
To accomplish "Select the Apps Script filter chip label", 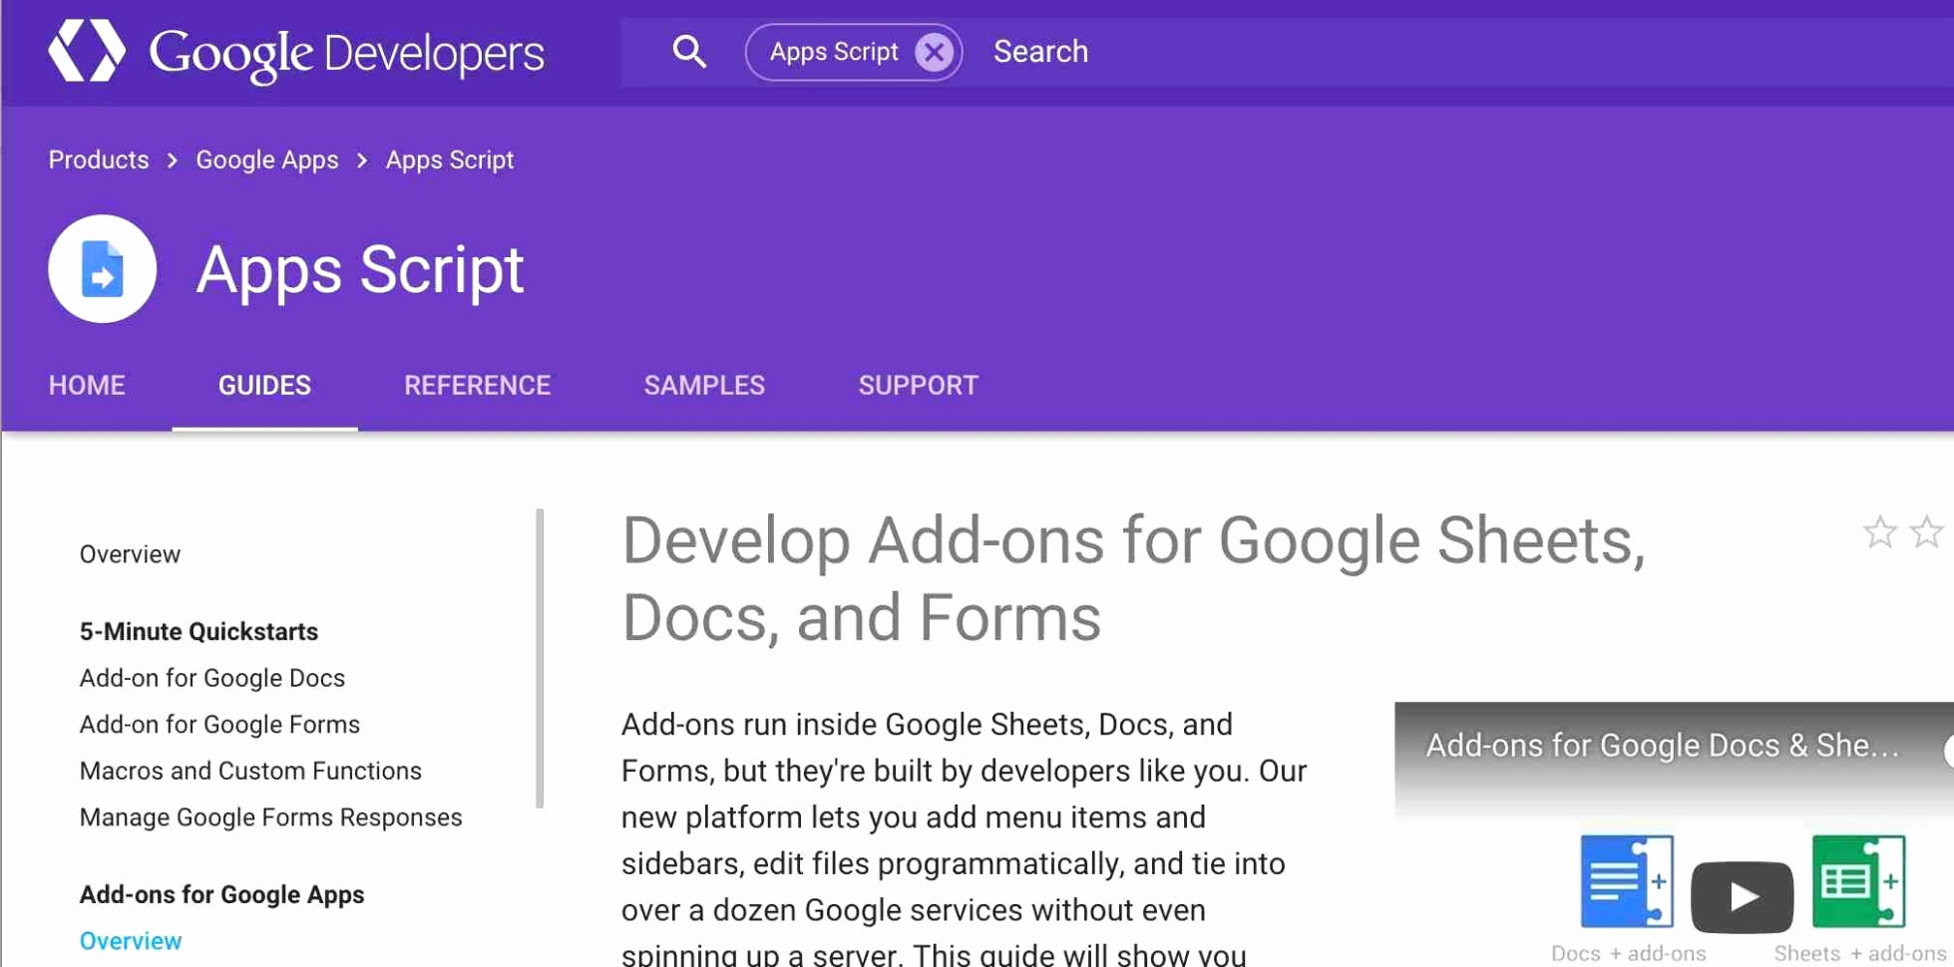I will (834, 52).
